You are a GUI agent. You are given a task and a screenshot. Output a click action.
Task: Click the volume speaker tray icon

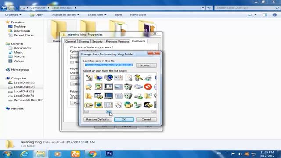click(x=240, y=154)
